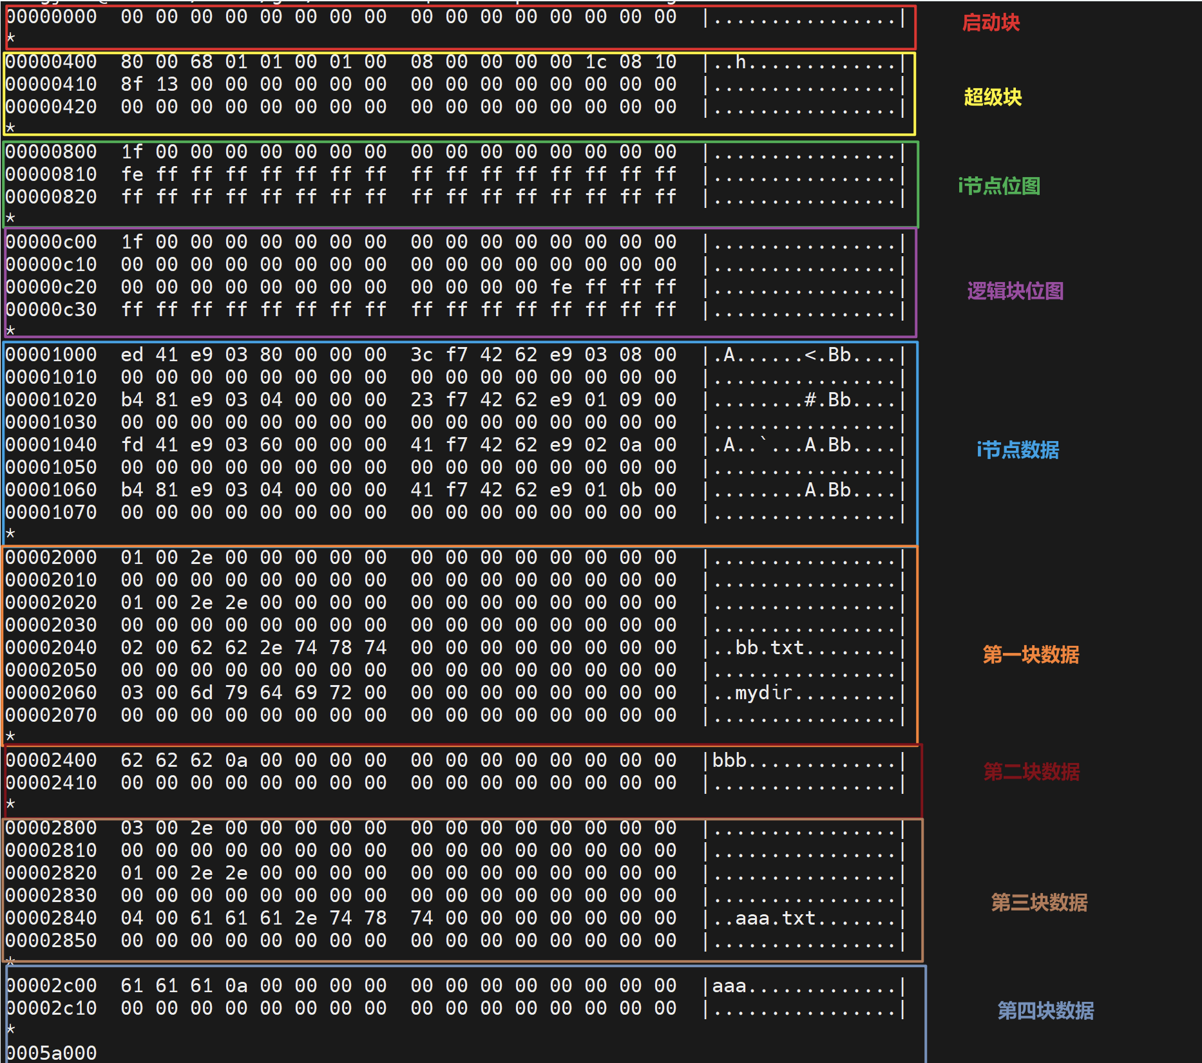The width and height of the screenshot is (1202, 1063).
Task: Click the offset 00002020 row address
Action: [x=51, y=603]
